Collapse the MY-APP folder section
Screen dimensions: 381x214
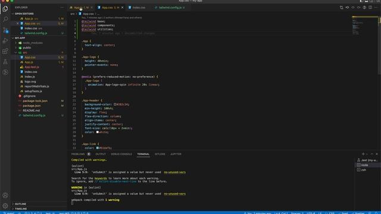pos(39,38)
